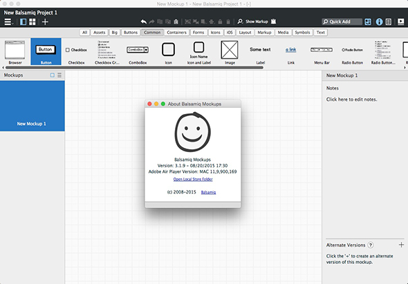
Task: Pick the Image control from library
Action: [x=230, y=52]
